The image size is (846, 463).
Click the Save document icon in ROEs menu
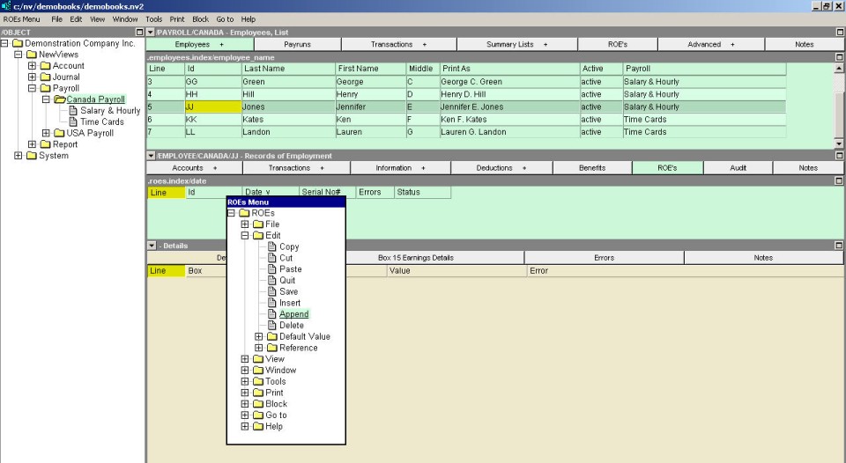272,292
